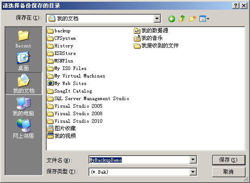
Task: Select the MSNPlus folder icon
Action: pyautogui.click(x=50, y=61)
